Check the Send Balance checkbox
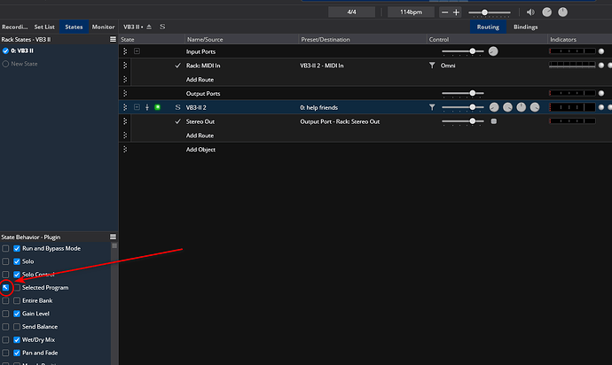 pyautogui.click(x=17, y=327)
